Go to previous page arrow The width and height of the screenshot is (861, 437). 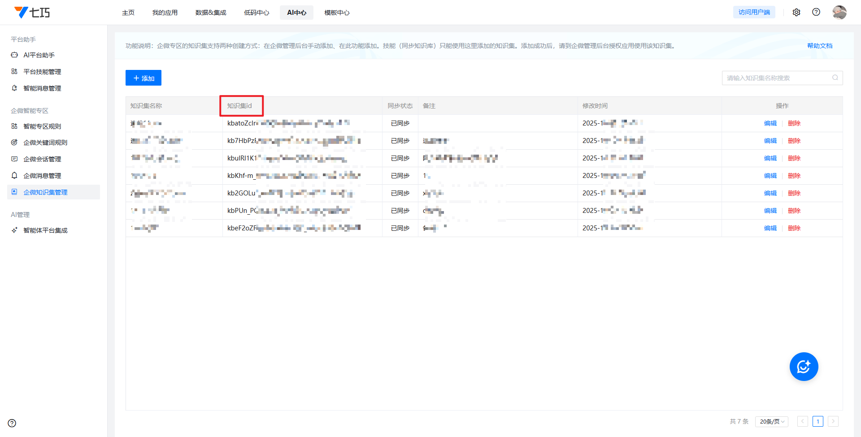pos(803,421)
